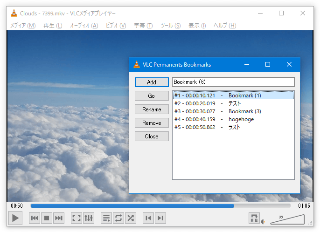Minimize the main VLC window
Viewport: 320px width, 232px height.
[x=260, y=13]
